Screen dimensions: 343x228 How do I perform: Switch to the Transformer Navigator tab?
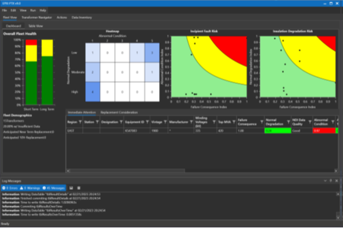[x=37, y=18]
